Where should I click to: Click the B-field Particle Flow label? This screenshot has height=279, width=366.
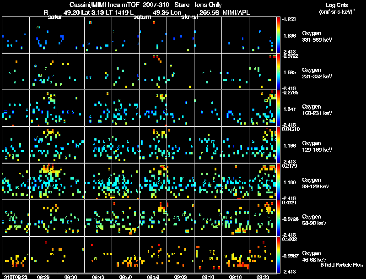coord(342,265)
